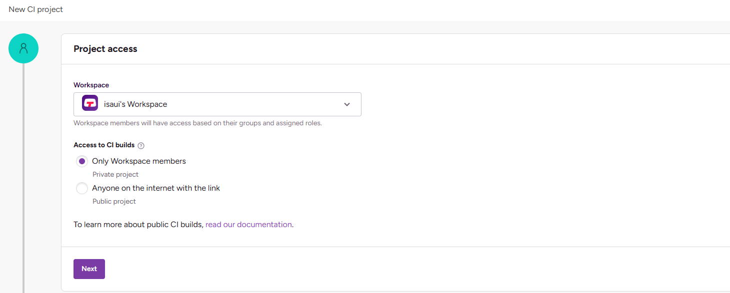
Task: Click the learn more about public CI builds text
Action: [x=138, y=225]
